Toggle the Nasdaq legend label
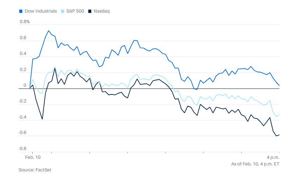Screen dimensions: 295x177 point(102,11)
